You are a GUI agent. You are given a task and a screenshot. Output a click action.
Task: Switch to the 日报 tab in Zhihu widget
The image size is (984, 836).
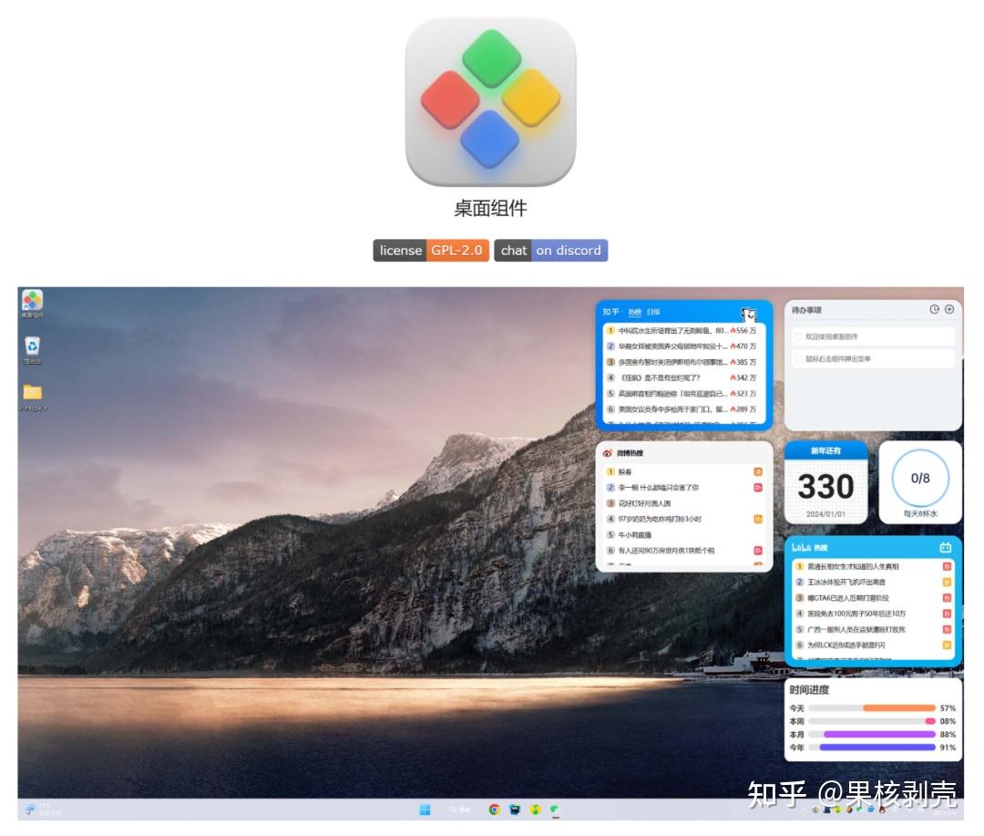tap(653, 312)
